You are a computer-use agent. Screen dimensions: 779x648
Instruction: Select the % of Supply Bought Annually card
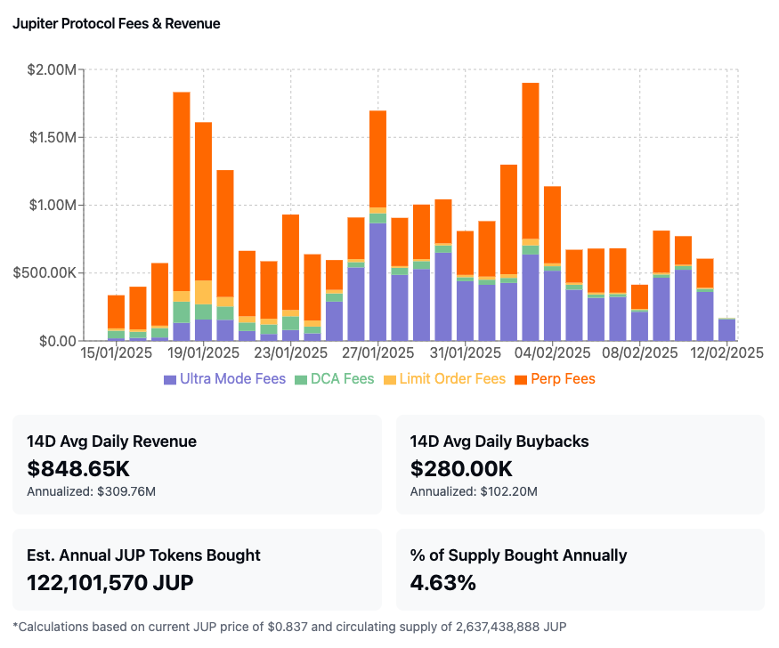[580, 570]
